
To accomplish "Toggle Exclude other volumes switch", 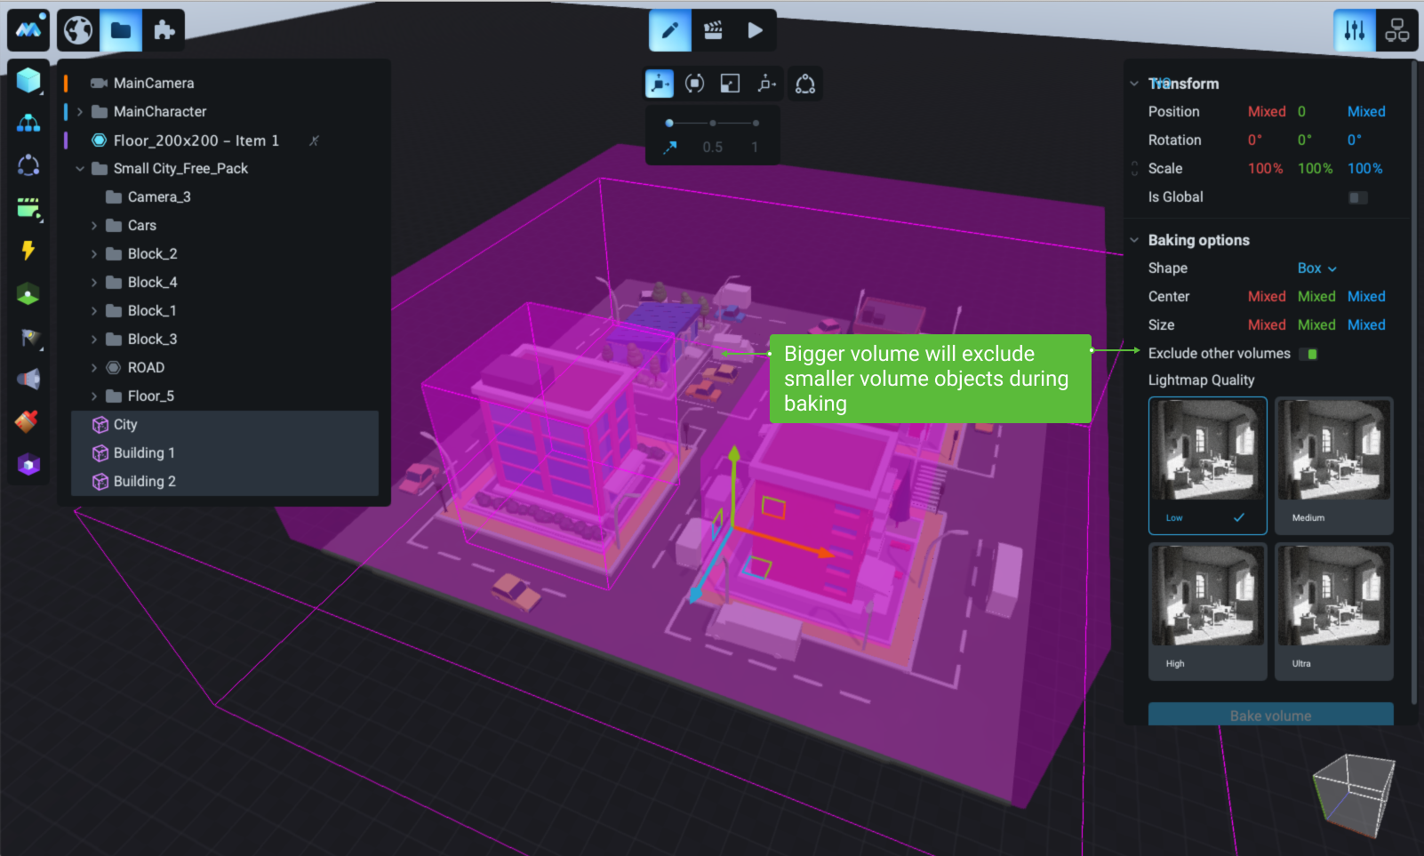I will 1308,354.
